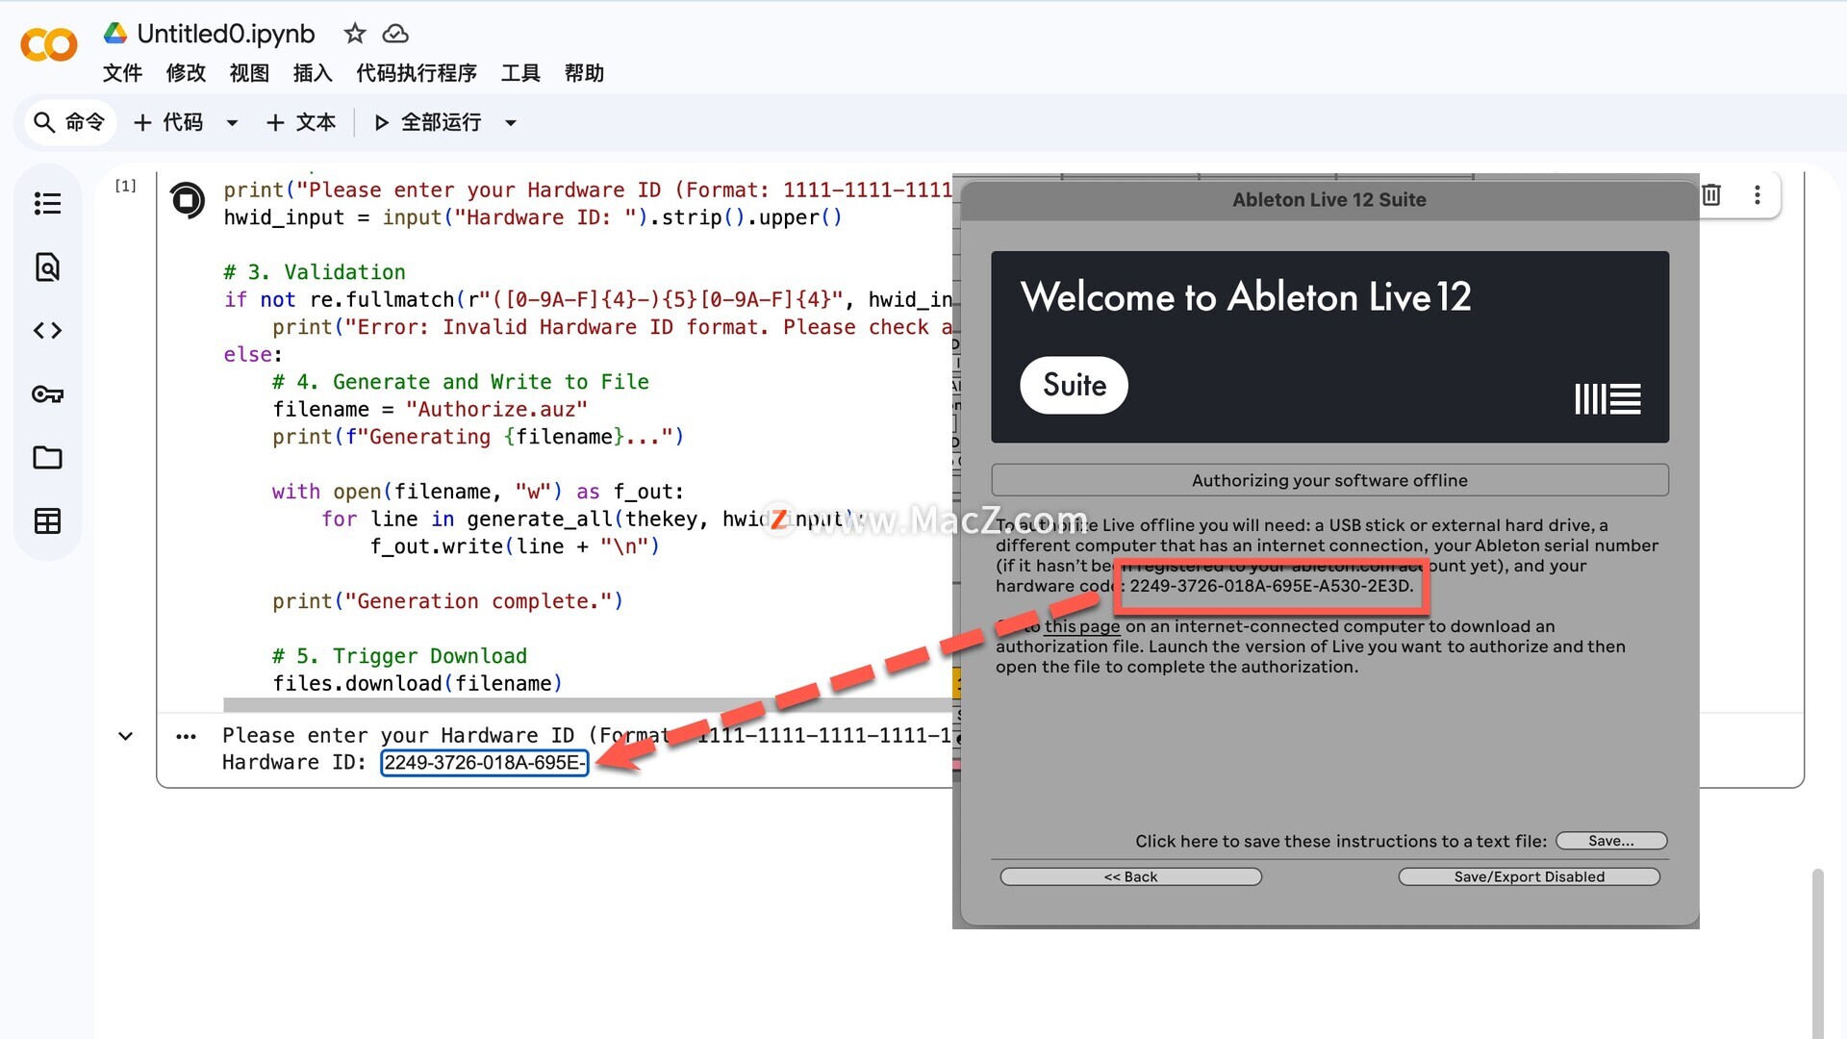1847x1039 pixels.
Task: Open the 修改 menu
Action: [x=186, y=73]
